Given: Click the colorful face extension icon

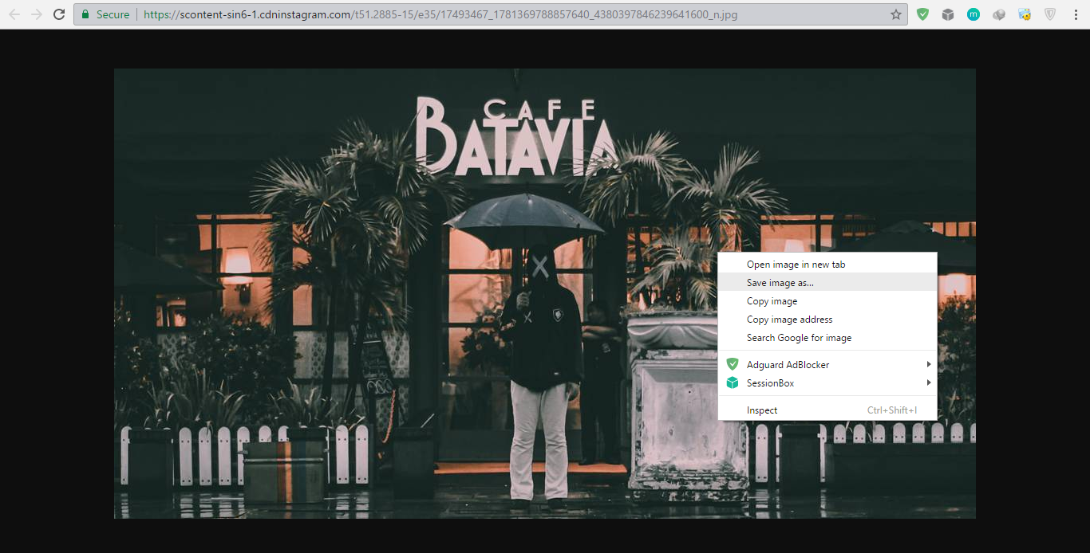Looking at the screenshot, I should tap(1025, 14).
